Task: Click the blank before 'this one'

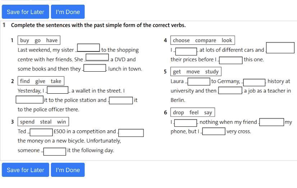Action: point(231,61)
